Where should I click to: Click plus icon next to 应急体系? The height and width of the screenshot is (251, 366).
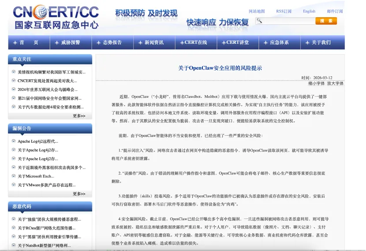click(x=265, y=43)
